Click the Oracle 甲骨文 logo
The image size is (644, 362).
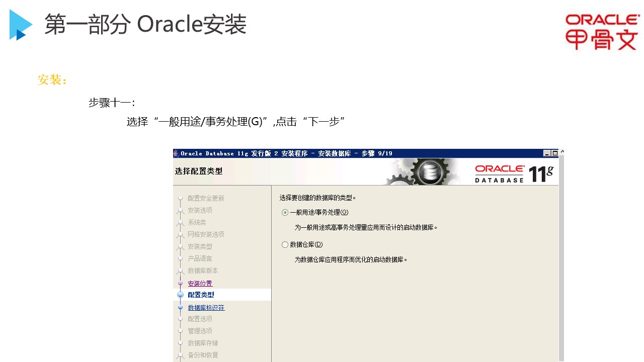pyautogui.click(x=602, y=32)
